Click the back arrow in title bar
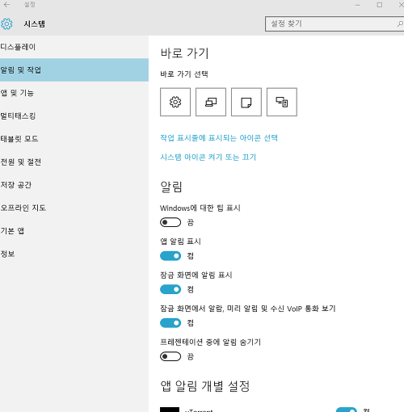The height and width of the screenshot is (412, 404). coord(6,5)
